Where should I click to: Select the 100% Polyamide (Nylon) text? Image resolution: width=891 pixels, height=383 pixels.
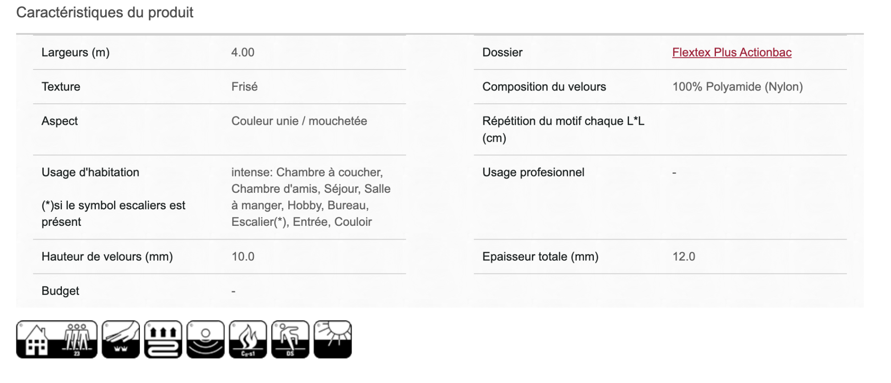pyautogui.click(x=737, y=87)
